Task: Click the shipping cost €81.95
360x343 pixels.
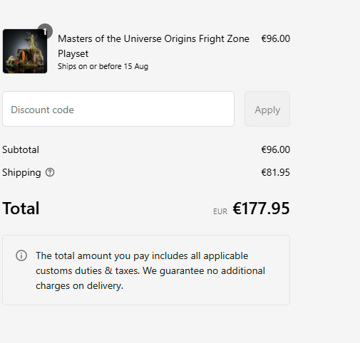Action: point(276,172)
